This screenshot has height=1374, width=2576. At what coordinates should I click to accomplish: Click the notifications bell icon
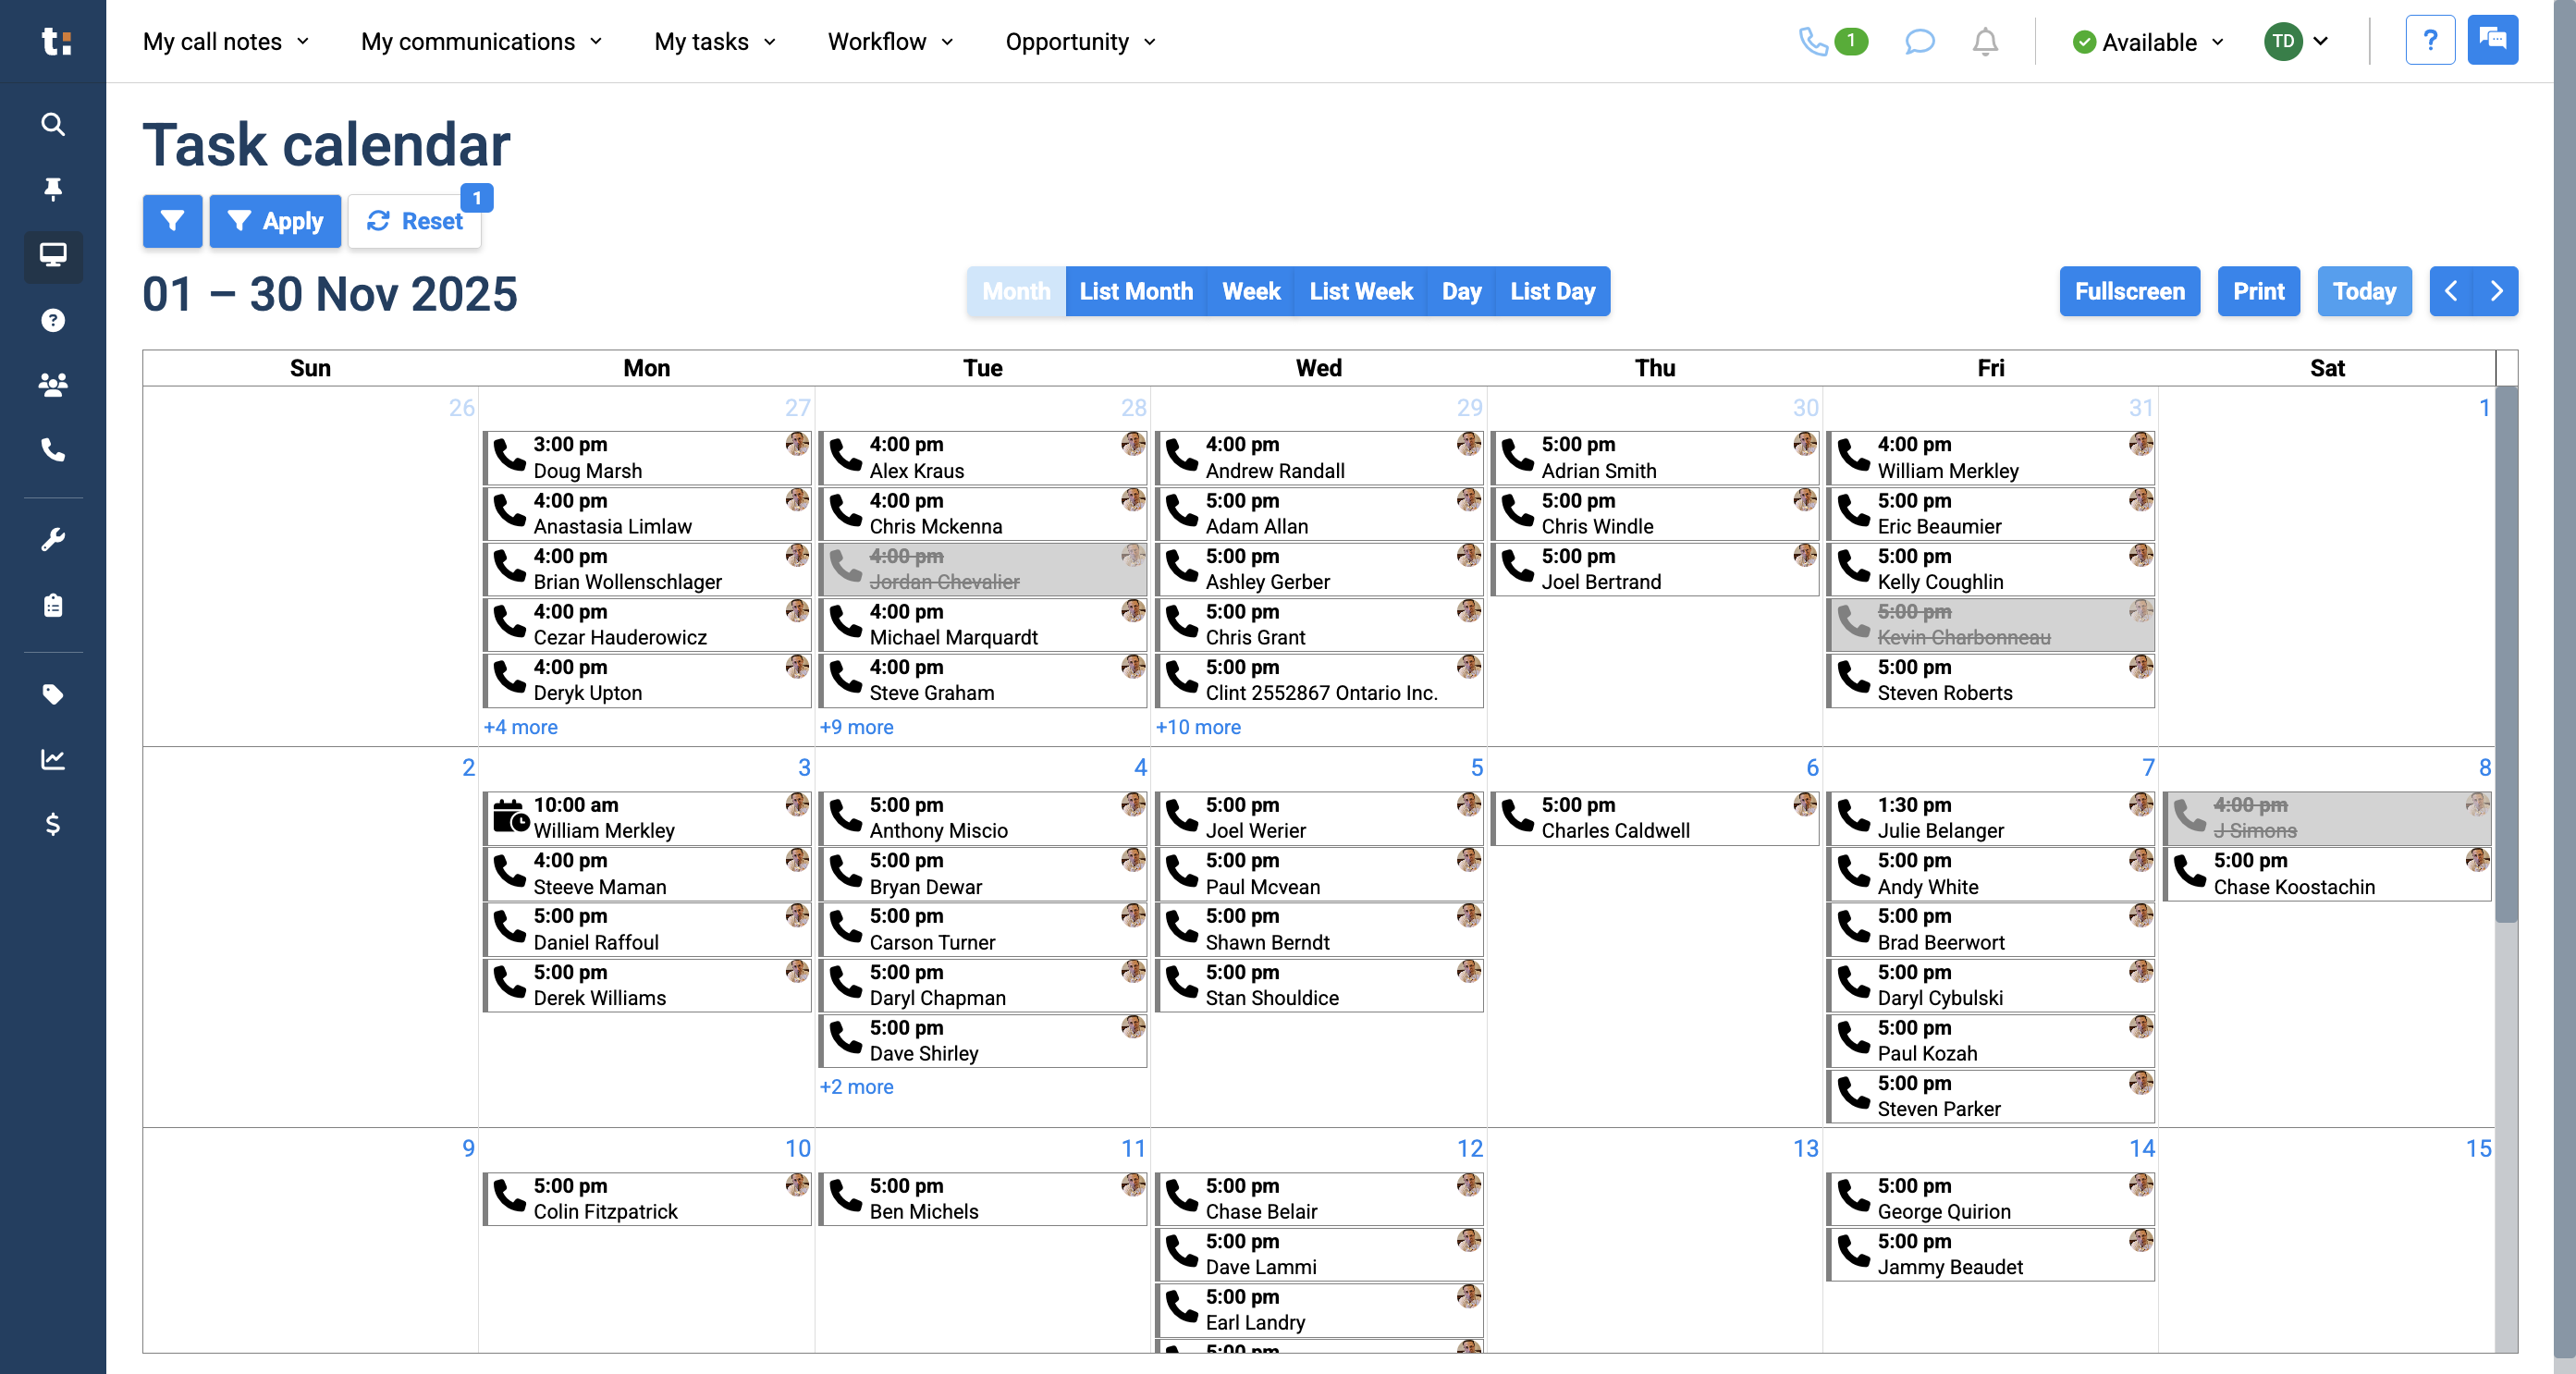click(1985, 42)
